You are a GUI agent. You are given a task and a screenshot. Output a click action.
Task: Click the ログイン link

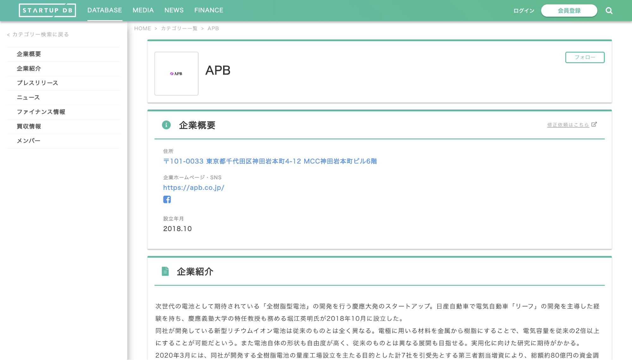(524, 11)
